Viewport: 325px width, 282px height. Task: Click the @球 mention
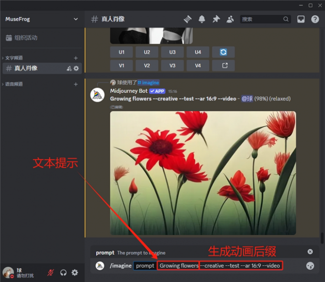[247, 99]
